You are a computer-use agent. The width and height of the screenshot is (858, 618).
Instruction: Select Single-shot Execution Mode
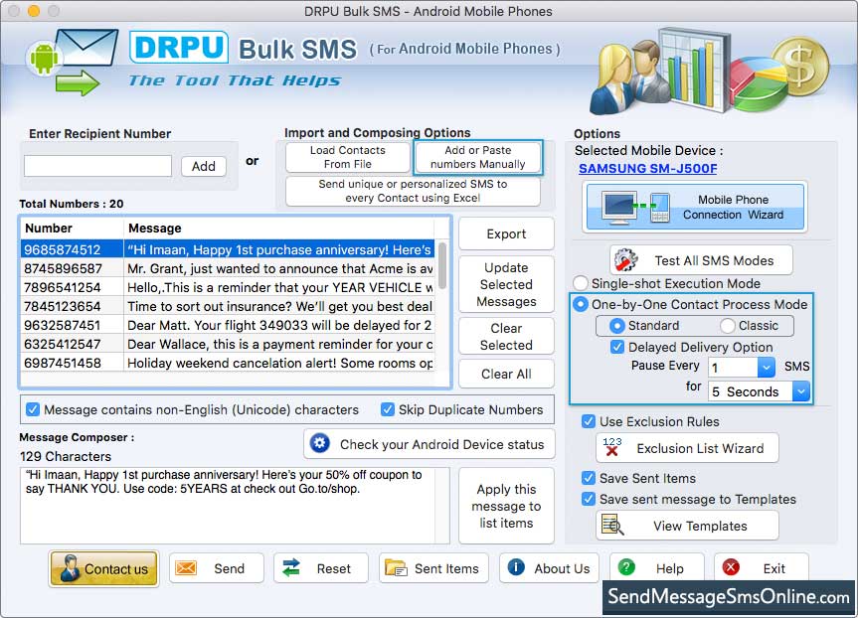pos(580,283)
